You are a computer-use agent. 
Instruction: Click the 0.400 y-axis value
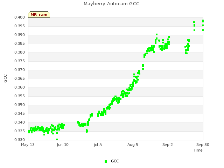pyautogui.click(x=20, y=17)
